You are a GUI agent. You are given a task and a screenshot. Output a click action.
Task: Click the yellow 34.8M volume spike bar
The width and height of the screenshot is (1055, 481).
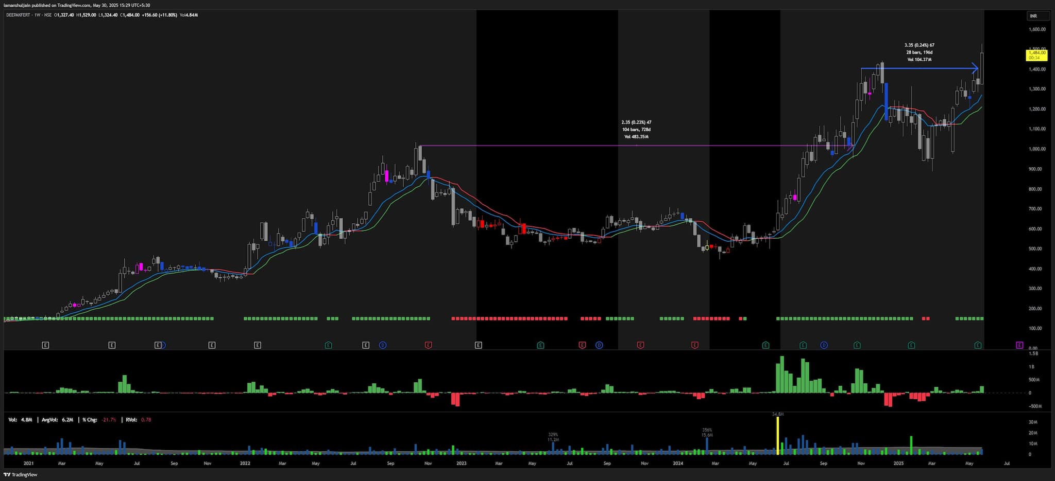(x=778, y=435)
